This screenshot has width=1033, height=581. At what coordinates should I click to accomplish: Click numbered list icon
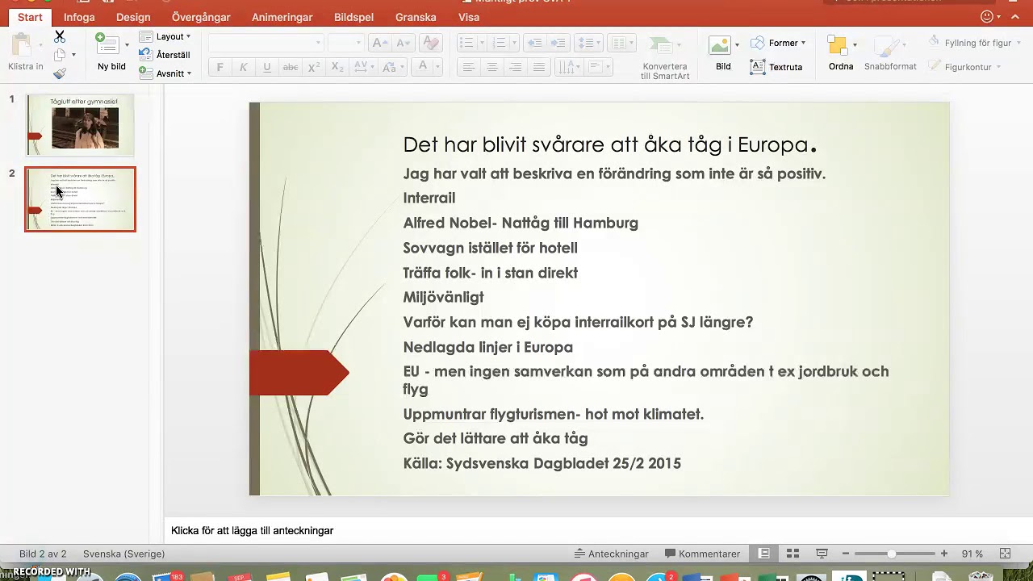499,43
